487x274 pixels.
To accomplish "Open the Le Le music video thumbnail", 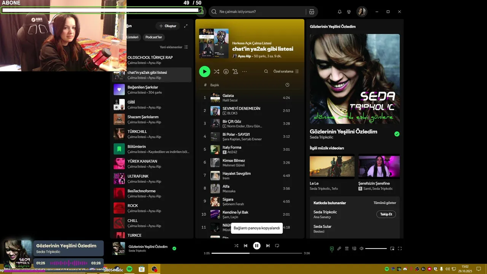I will click(x=332, y=166).
